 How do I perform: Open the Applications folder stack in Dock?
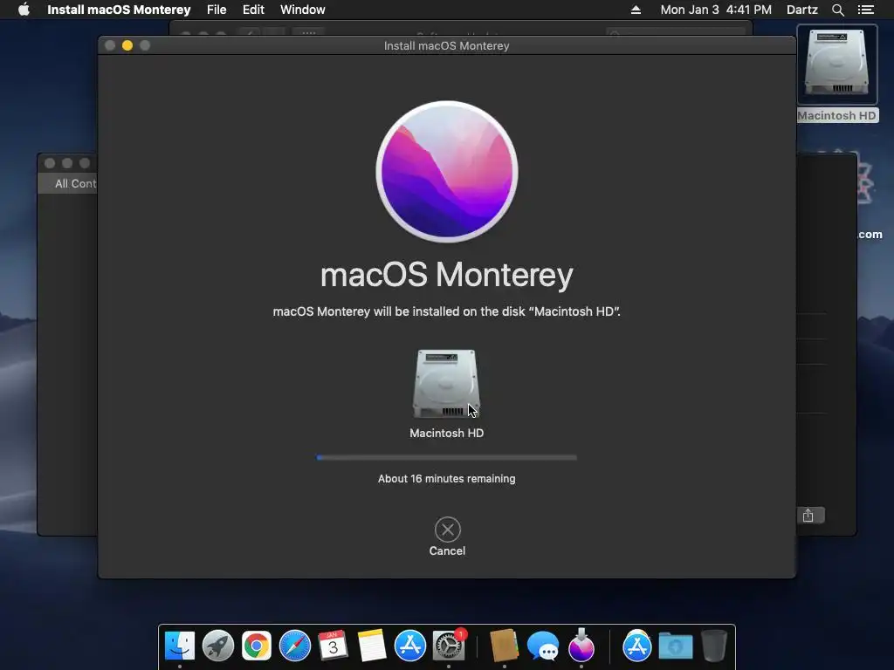pos(636,646)
